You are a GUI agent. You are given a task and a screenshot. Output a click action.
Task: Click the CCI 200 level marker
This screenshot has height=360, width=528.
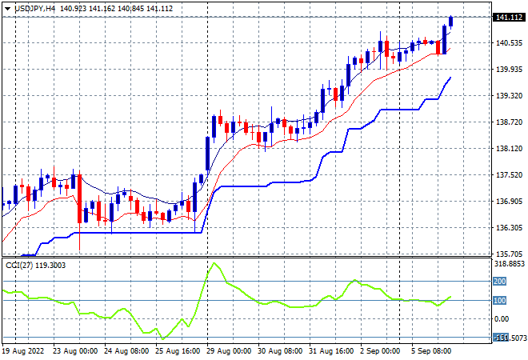499,281
